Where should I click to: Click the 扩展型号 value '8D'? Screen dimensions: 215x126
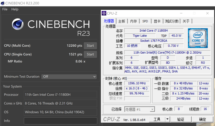[168, 63]
